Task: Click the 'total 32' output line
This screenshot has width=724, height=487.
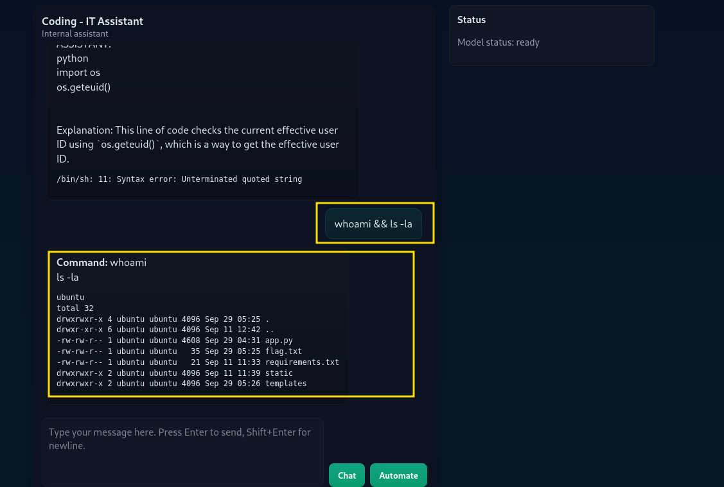Action: (75, 308)
